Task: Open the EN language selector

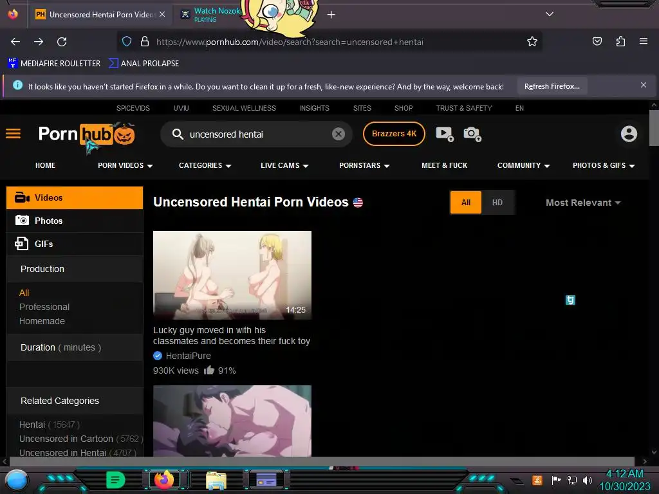Action: point(519,108)
